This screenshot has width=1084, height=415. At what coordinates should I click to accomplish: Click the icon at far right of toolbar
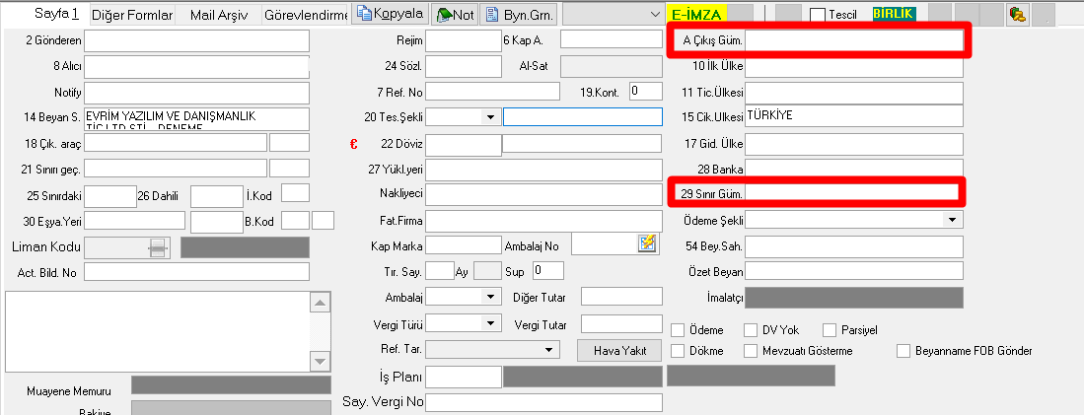[1020, 14]
